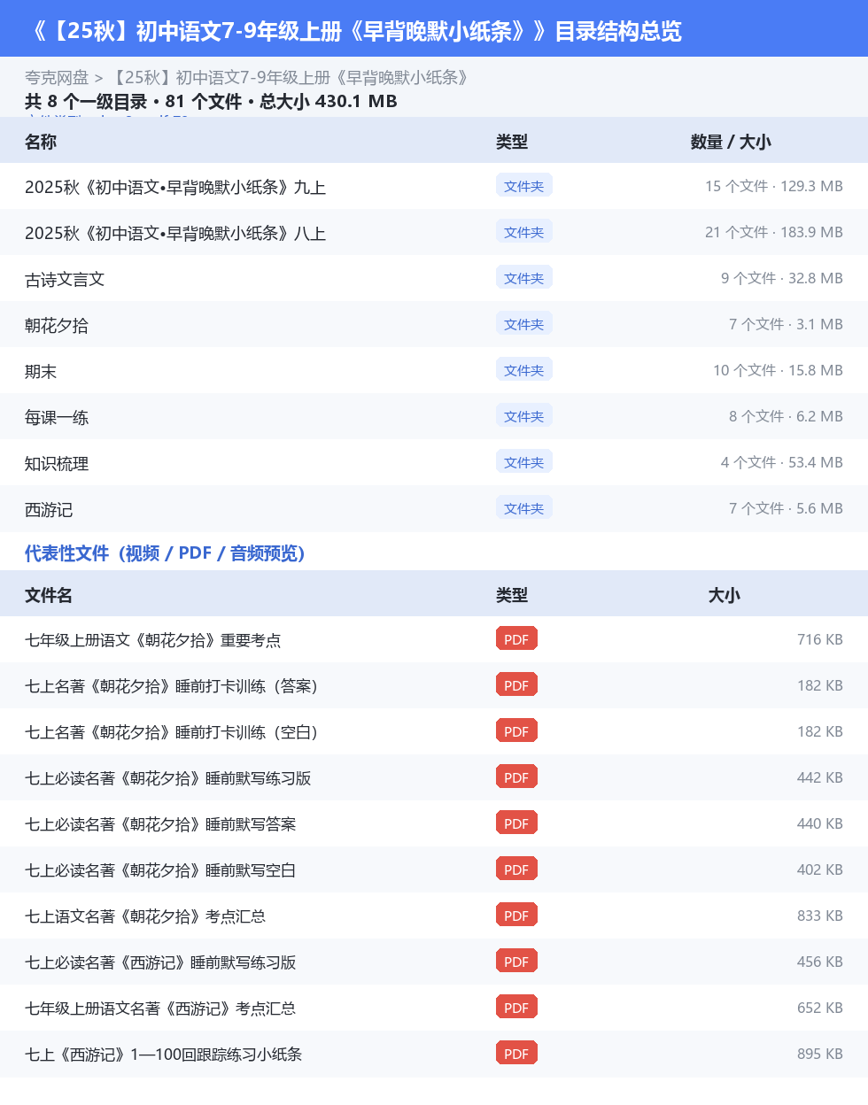The image size is (868, 1105).
Task: Open file 七年级上册语文《朝花夕拾》重要考点
Action: point(153,640)
